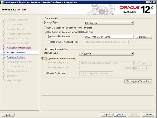The image size is (157, 118).
Task: Toggle Enable Archiving checkbox
Action: click(x=45, y=73)
